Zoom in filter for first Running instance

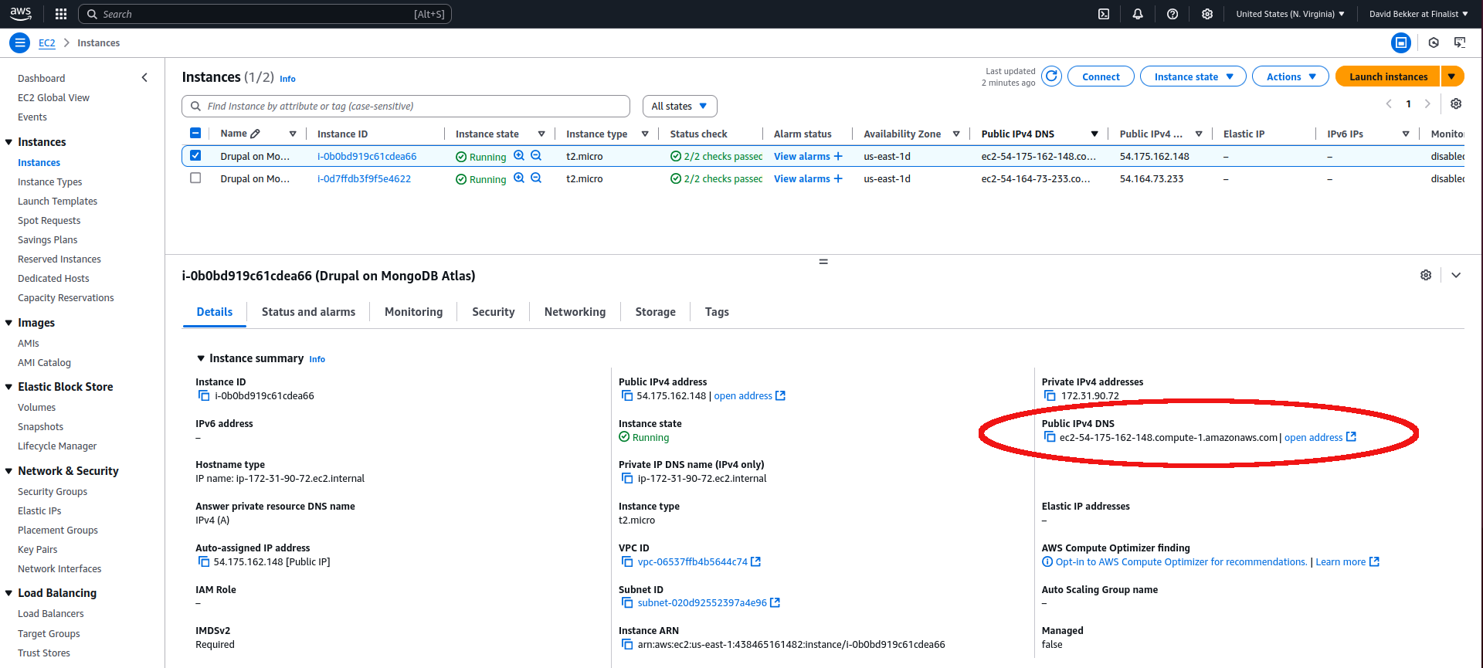point(519,155)
